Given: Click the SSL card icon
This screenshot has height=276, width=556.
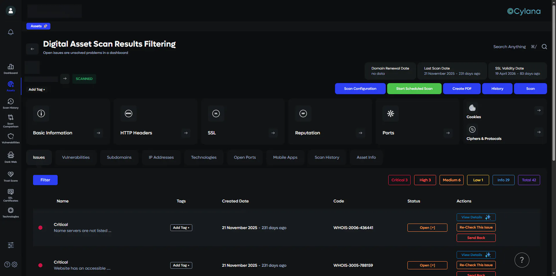Looking at the screenshot, I should [x=216, y=114].
